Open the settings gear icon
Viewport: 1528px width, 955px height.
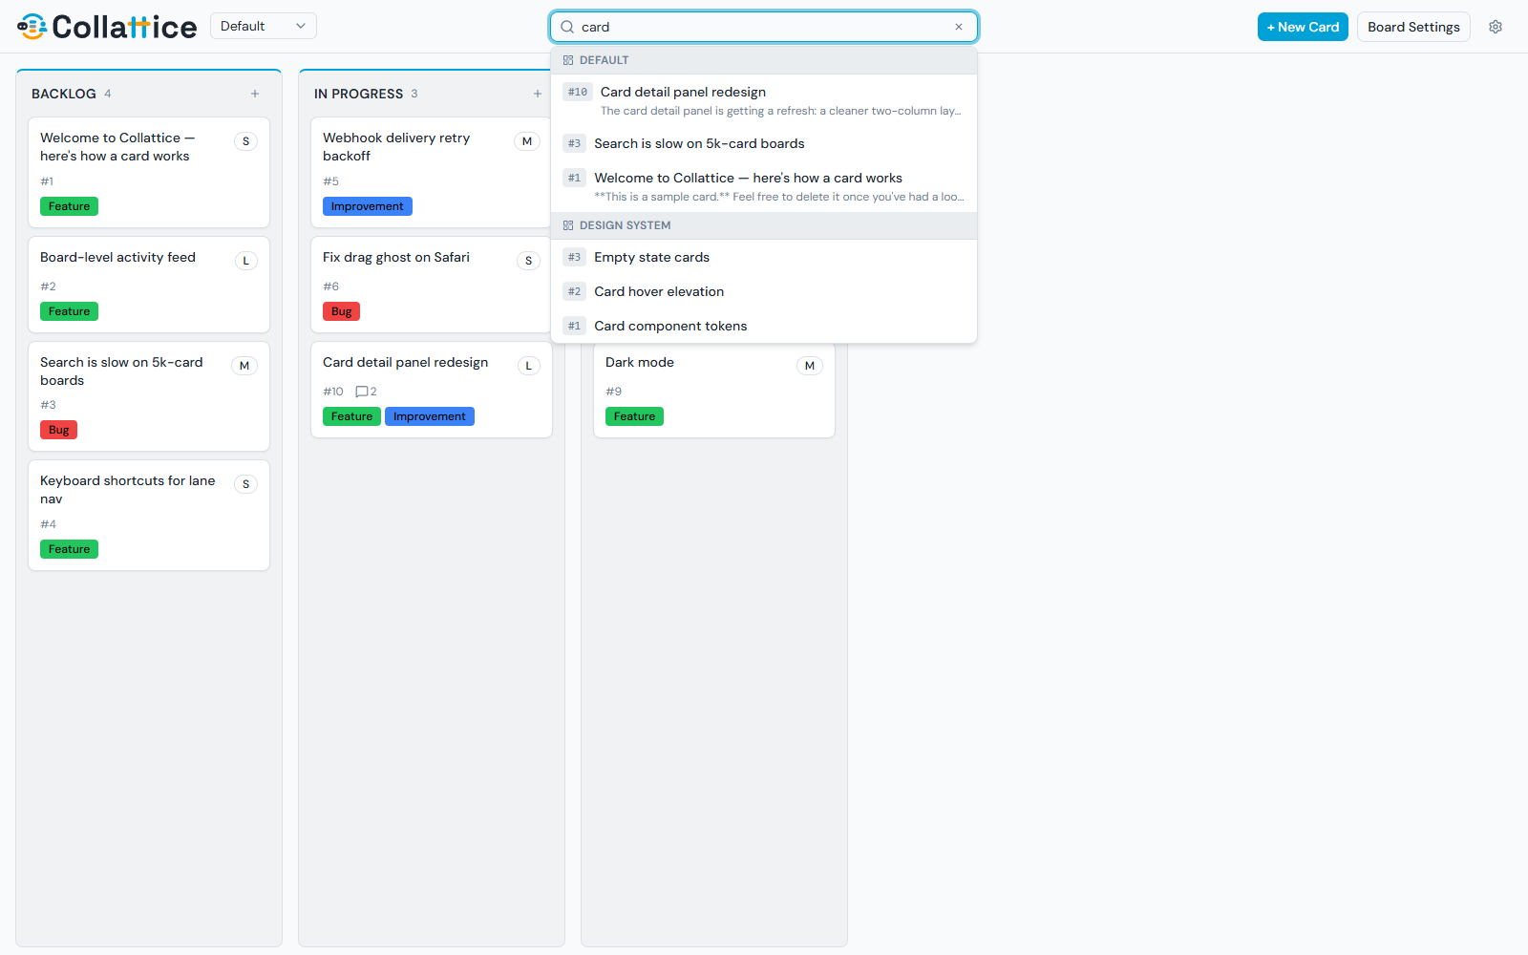tap(1496, 27)
